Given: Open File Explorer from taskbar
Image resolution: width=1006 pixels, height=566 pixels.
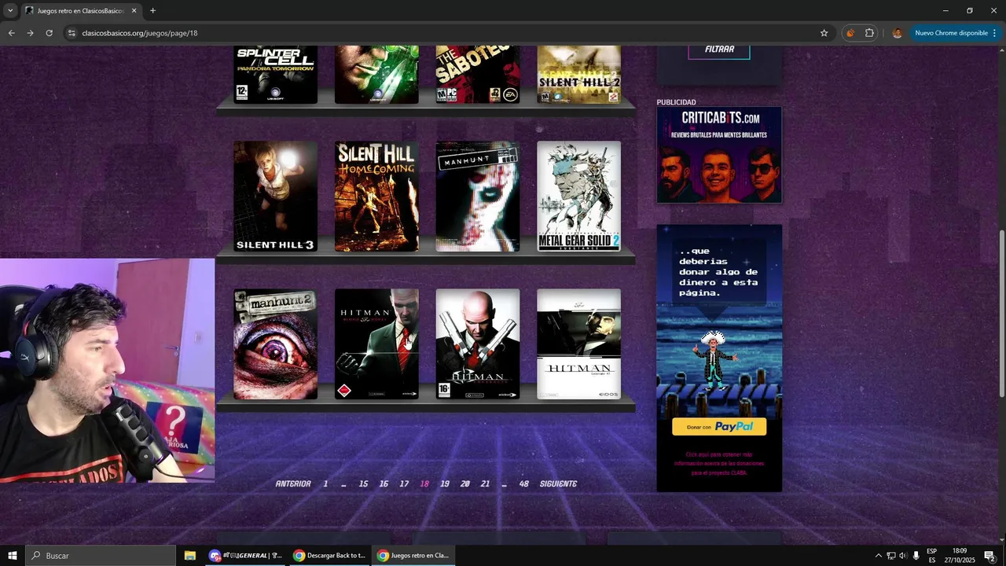Looking at the screenshot, I should [x=189, y=556].
